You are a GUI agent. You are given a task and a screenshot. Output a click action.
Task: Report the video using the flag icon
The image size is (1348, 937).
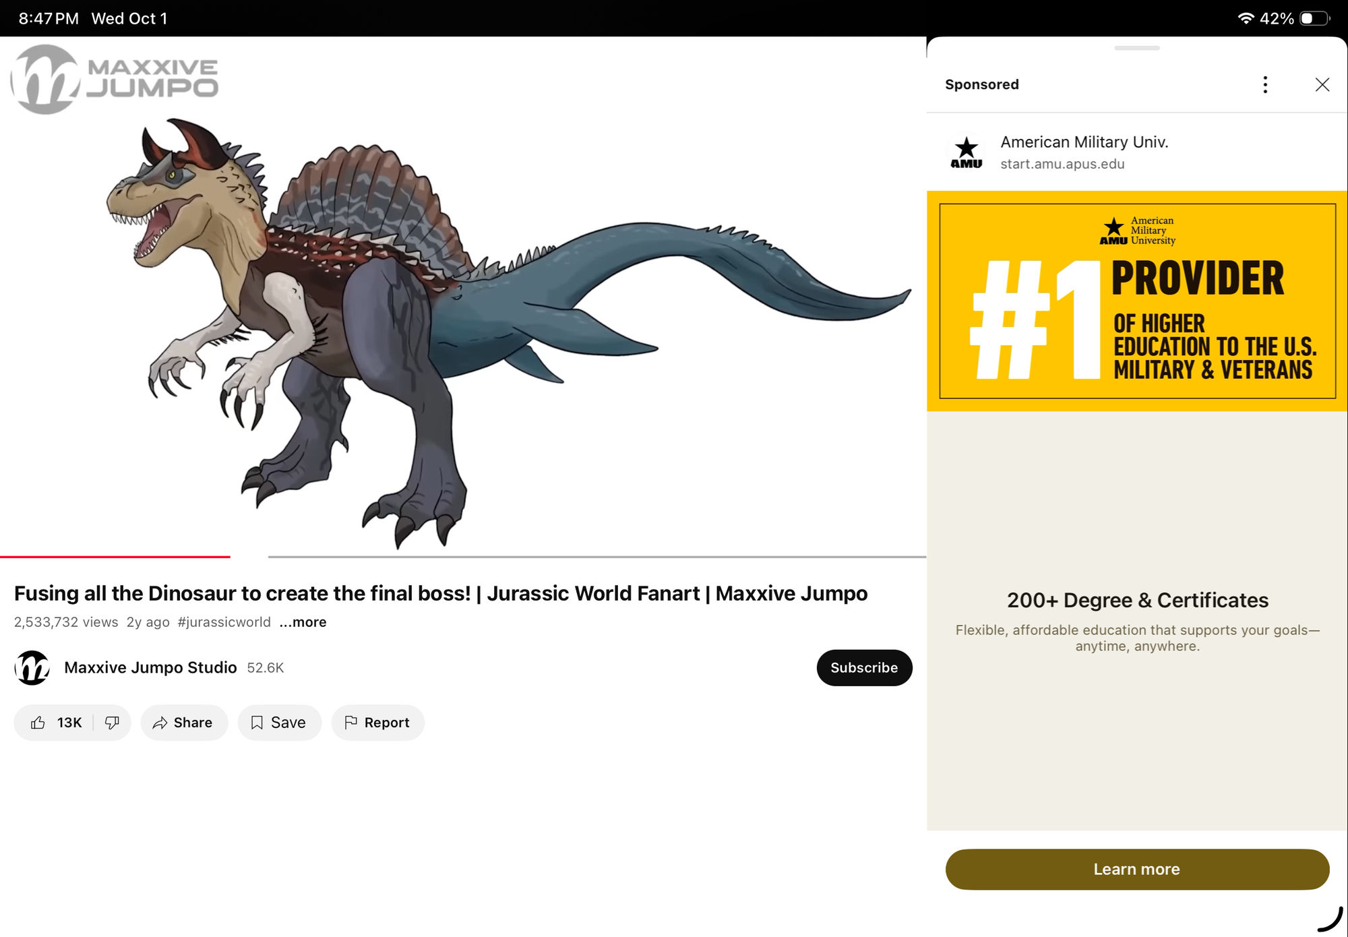(x=377, y=722)
